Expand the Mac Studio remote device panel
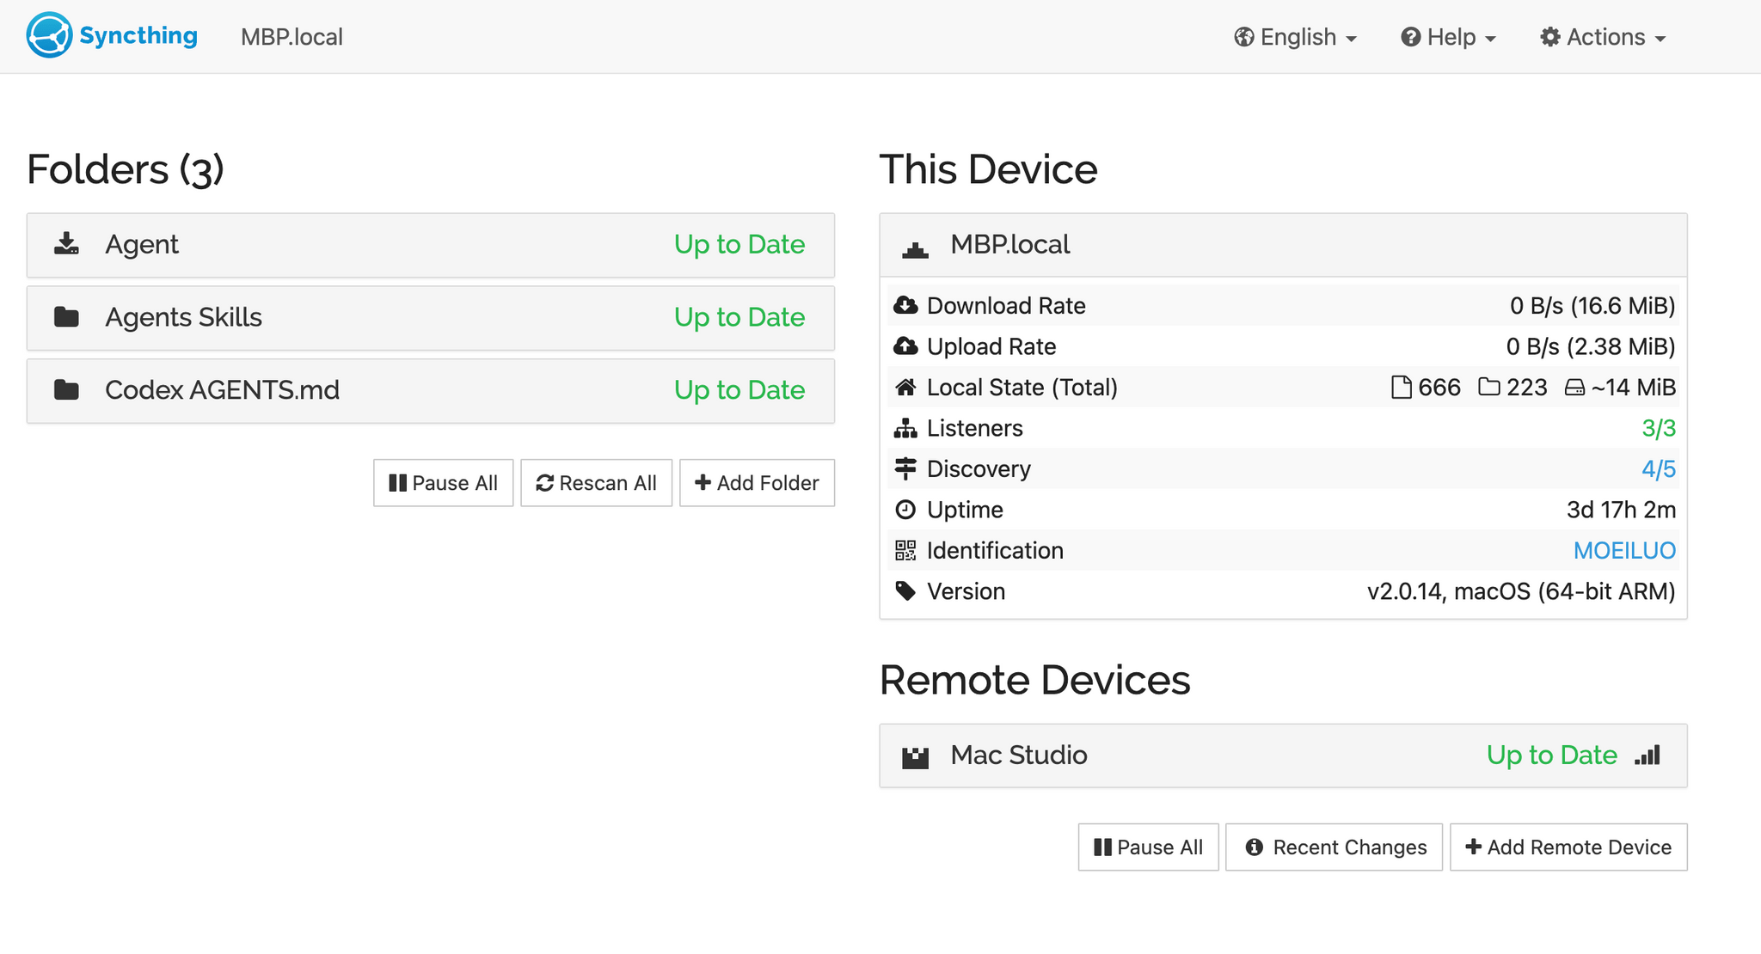Viewport: 1761px width, 954px height. click(1283, 755)
